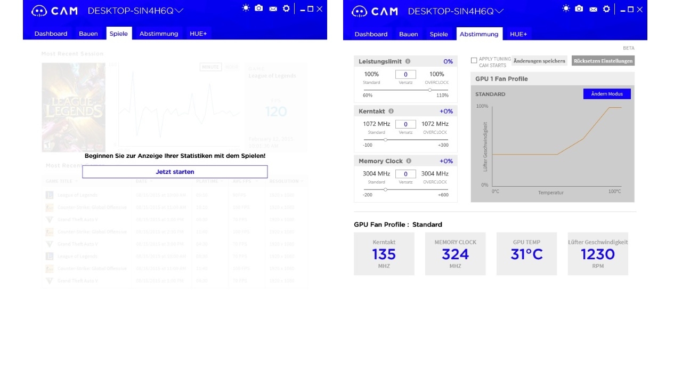
Task: Click the Memory Clock slider handle
Action: click(x=385, y=189)
